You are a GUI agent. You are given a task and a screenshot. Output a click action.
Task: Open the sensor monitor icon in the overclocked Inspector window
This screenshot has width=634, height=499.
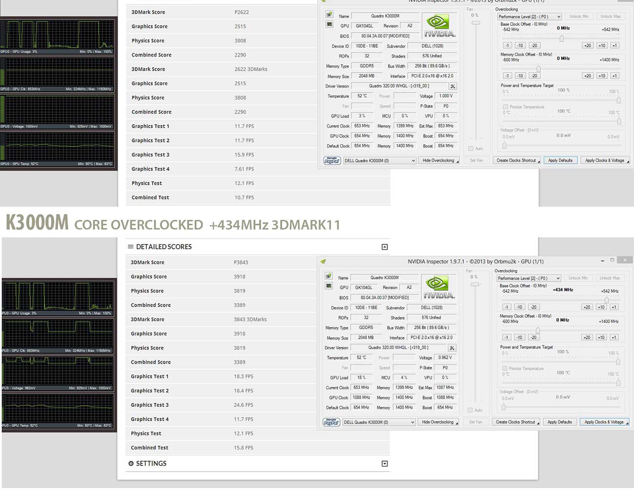[329, 286]
